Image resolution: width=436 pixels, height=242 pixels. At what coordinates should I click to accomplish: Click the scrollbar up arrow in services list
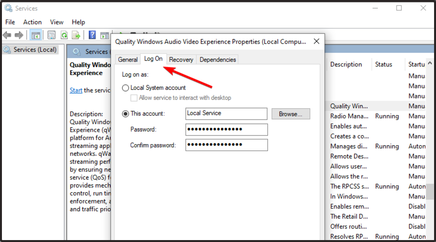pyautogui.click(x=430, y=63)
